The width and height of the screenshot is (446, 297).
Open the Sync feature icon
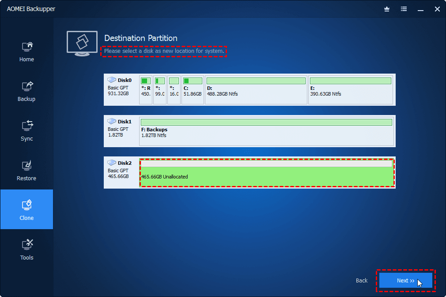(26, 126)
